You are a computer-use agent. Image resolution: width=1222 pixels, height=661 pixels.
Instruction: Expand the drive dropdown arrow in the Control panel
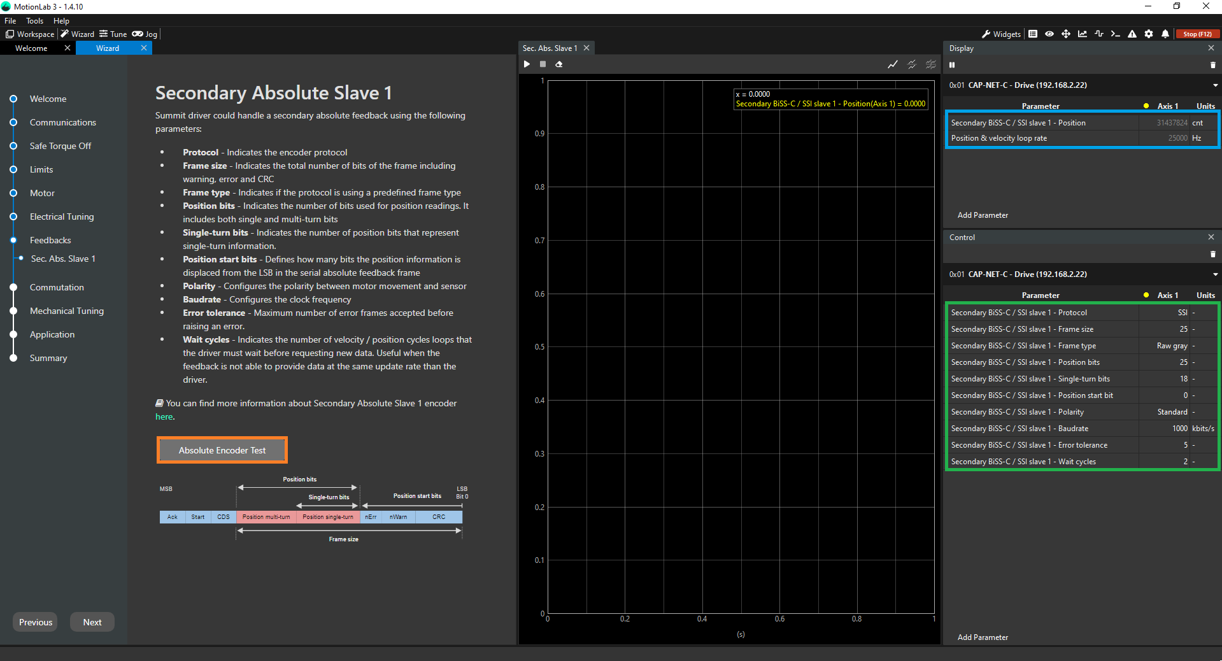1215,274
